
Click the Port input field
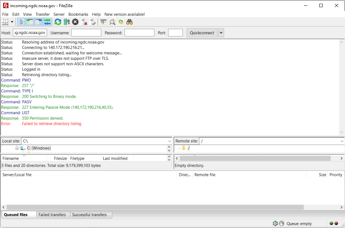tap(175, 33)
